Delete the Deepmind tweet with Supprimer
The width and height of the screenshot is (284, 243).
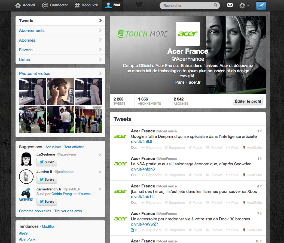(x=175, y=147)
